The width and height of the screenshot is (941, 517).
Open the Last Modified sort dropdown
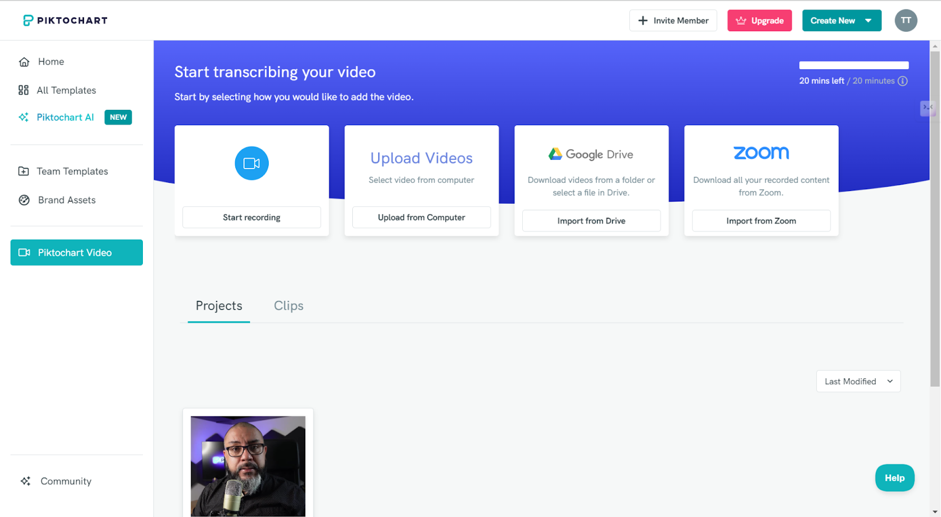[859, 381]
